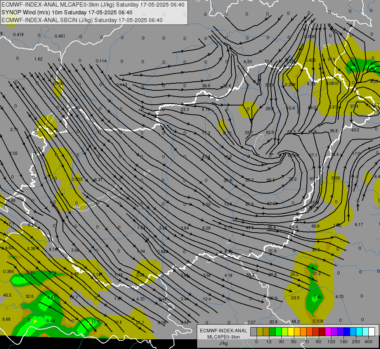
Task: Click the map value 0.451
Action: tap(60, 36)
